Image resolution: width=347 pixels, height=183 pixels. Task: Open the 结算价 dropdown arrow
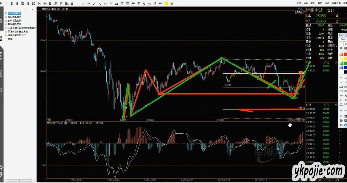click(337, 46)
